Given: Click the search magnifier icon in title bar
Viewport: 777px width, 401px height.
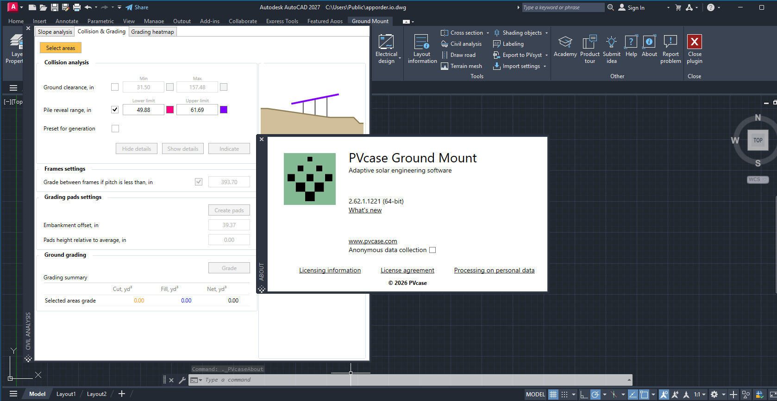Looking at the screenshot, I should 611,7.
